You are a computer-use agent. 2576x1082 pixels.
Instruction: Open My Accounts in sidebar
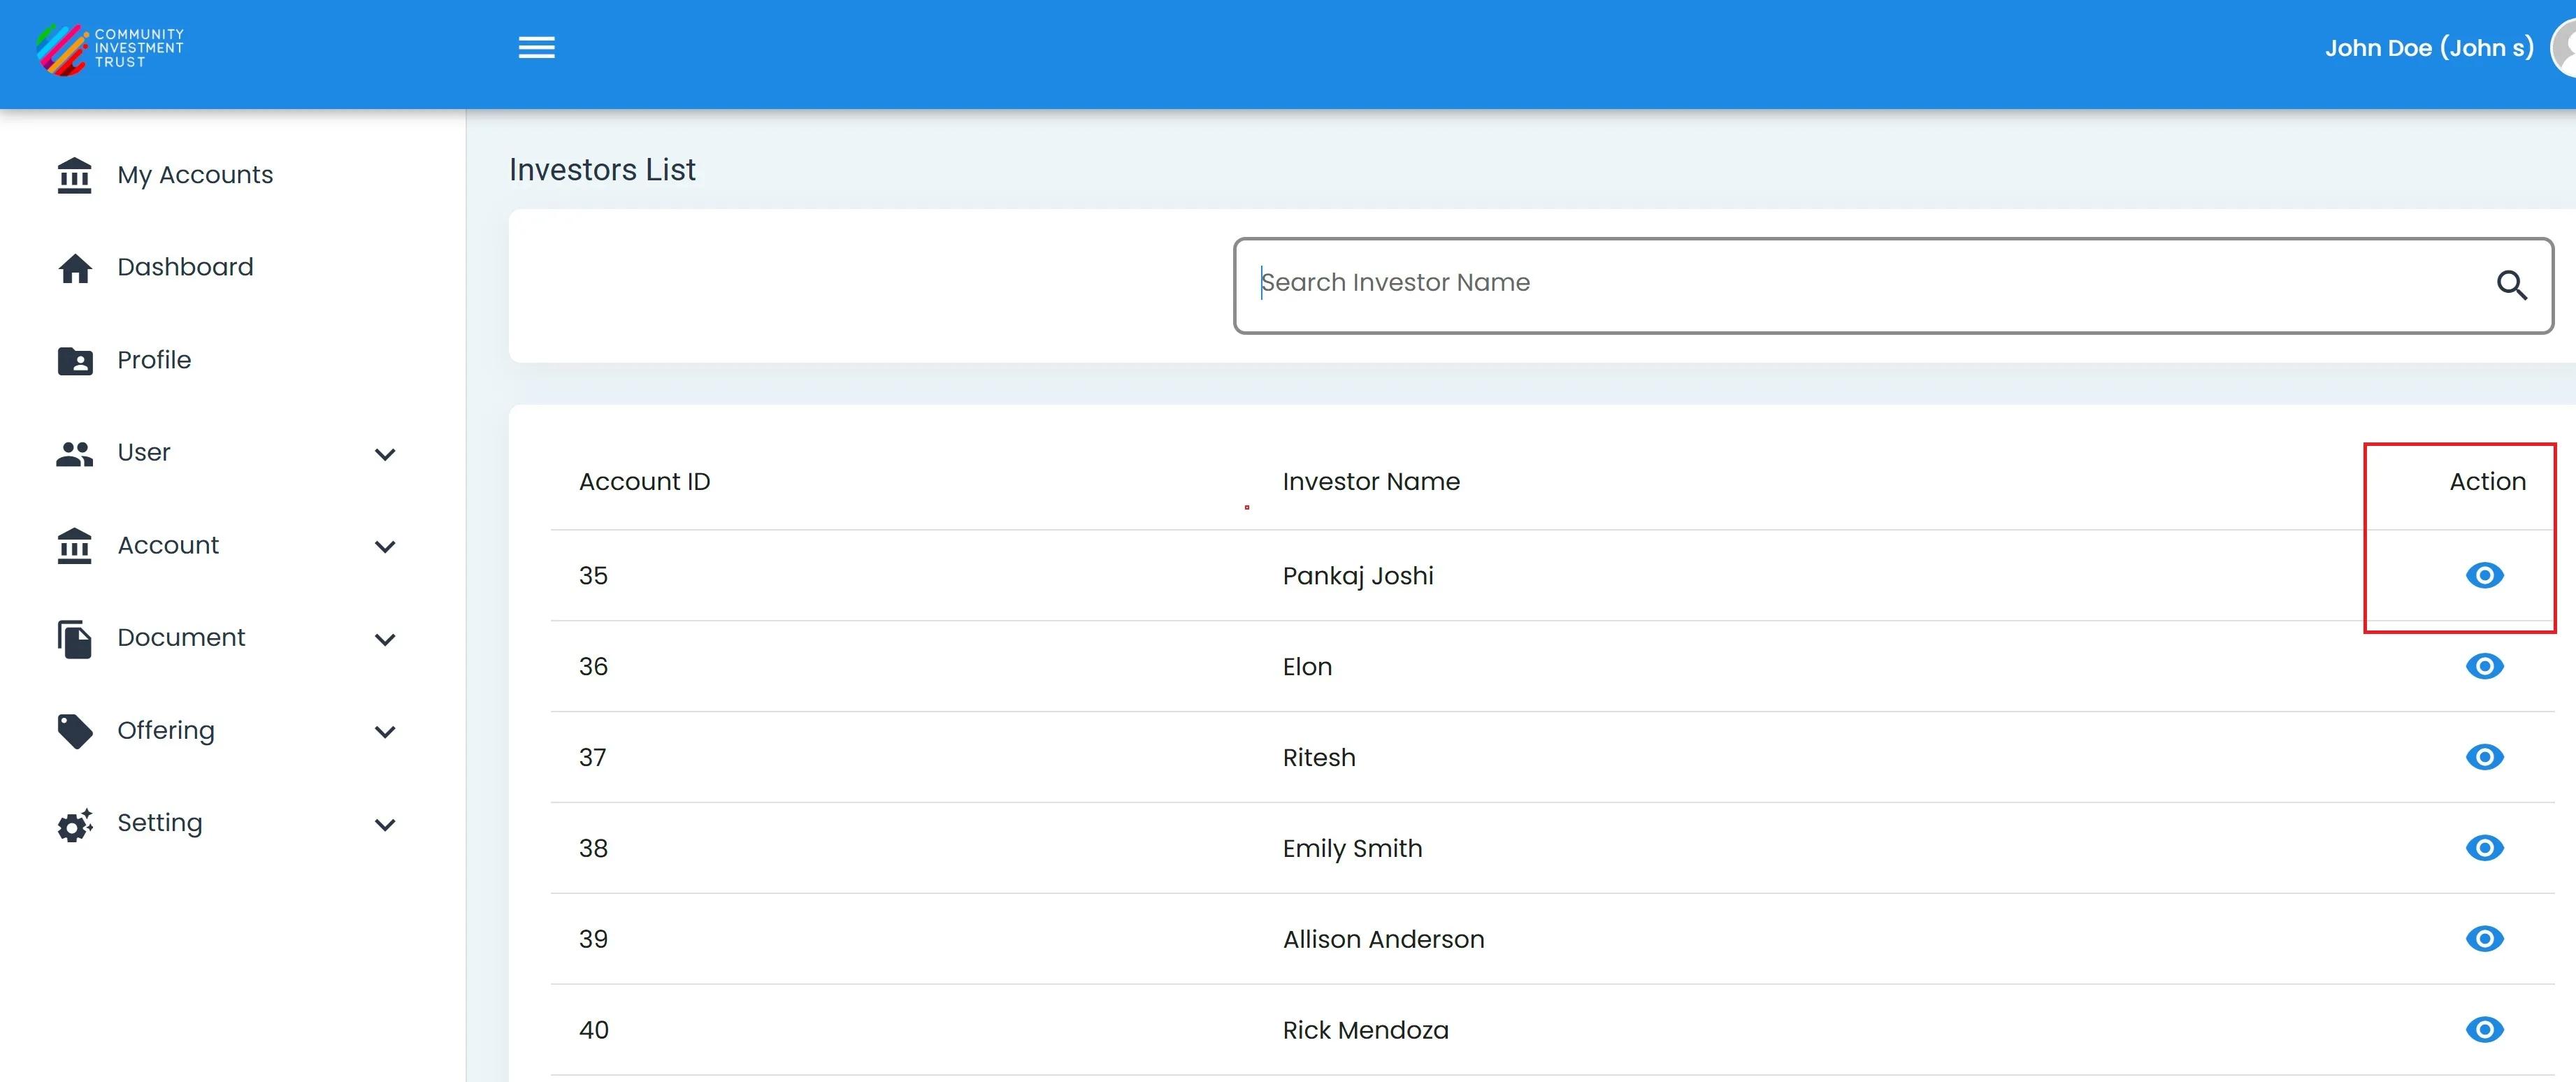coord(194,175)
